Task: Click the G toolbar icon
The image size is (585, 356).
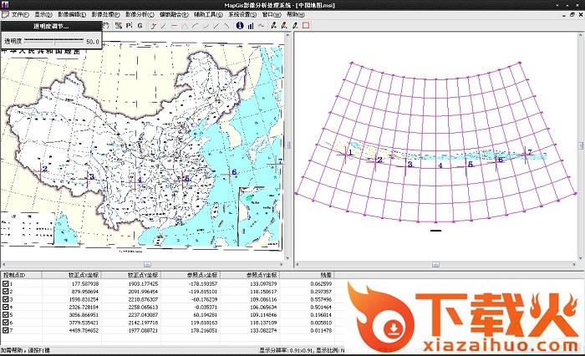Action: [x=140, y=25]
